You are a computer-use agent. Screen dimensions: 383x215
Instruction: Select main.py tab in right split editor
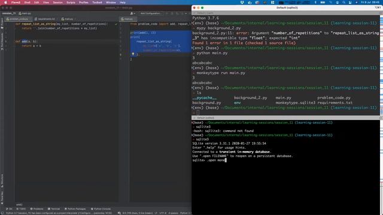pos(127,19)
